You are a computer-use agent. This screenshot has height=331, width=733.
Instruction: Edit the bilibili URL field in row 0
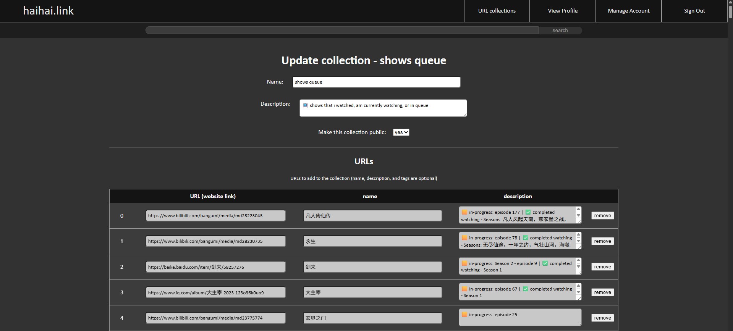(215, 216)
